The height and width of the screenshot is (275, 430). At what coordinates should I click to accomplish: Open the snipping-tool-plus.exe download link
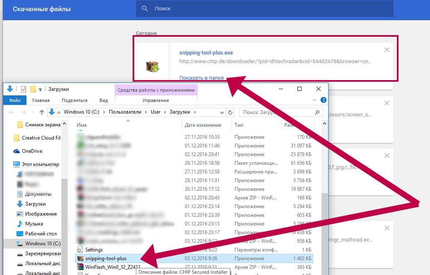pos(206,53)
